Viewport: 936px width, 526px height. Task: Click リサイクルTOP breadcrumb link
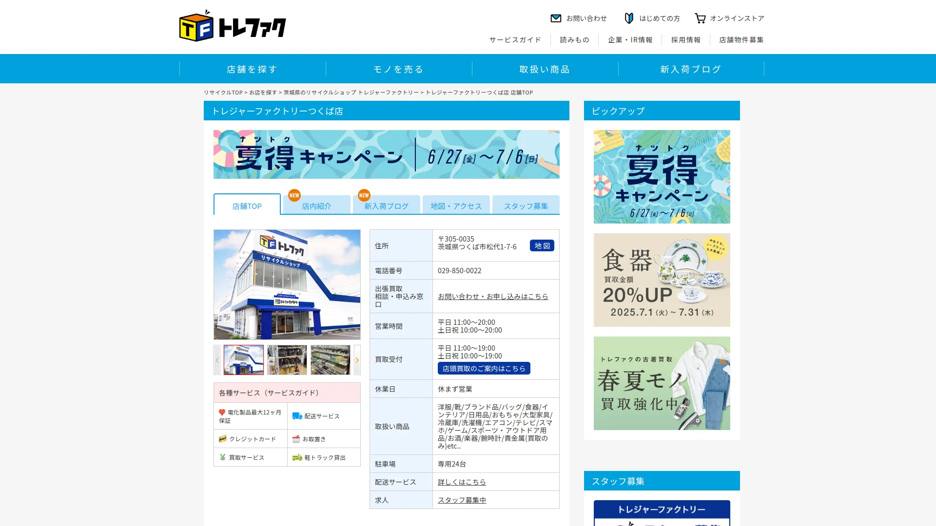coord(223,92)
